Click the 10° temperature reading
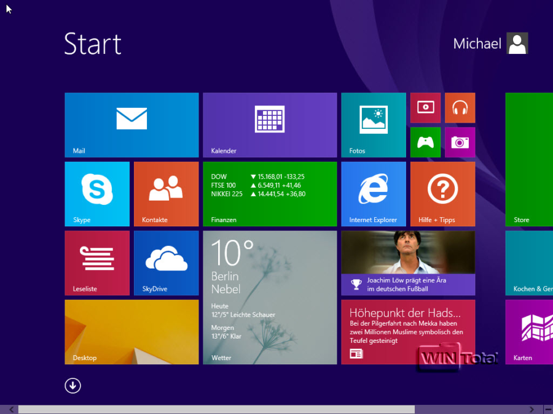 click(232, 253)
